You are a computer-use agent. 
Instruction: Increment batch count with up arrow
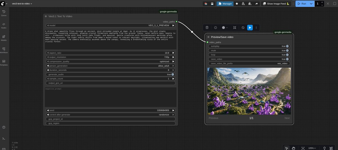(322, 2)
